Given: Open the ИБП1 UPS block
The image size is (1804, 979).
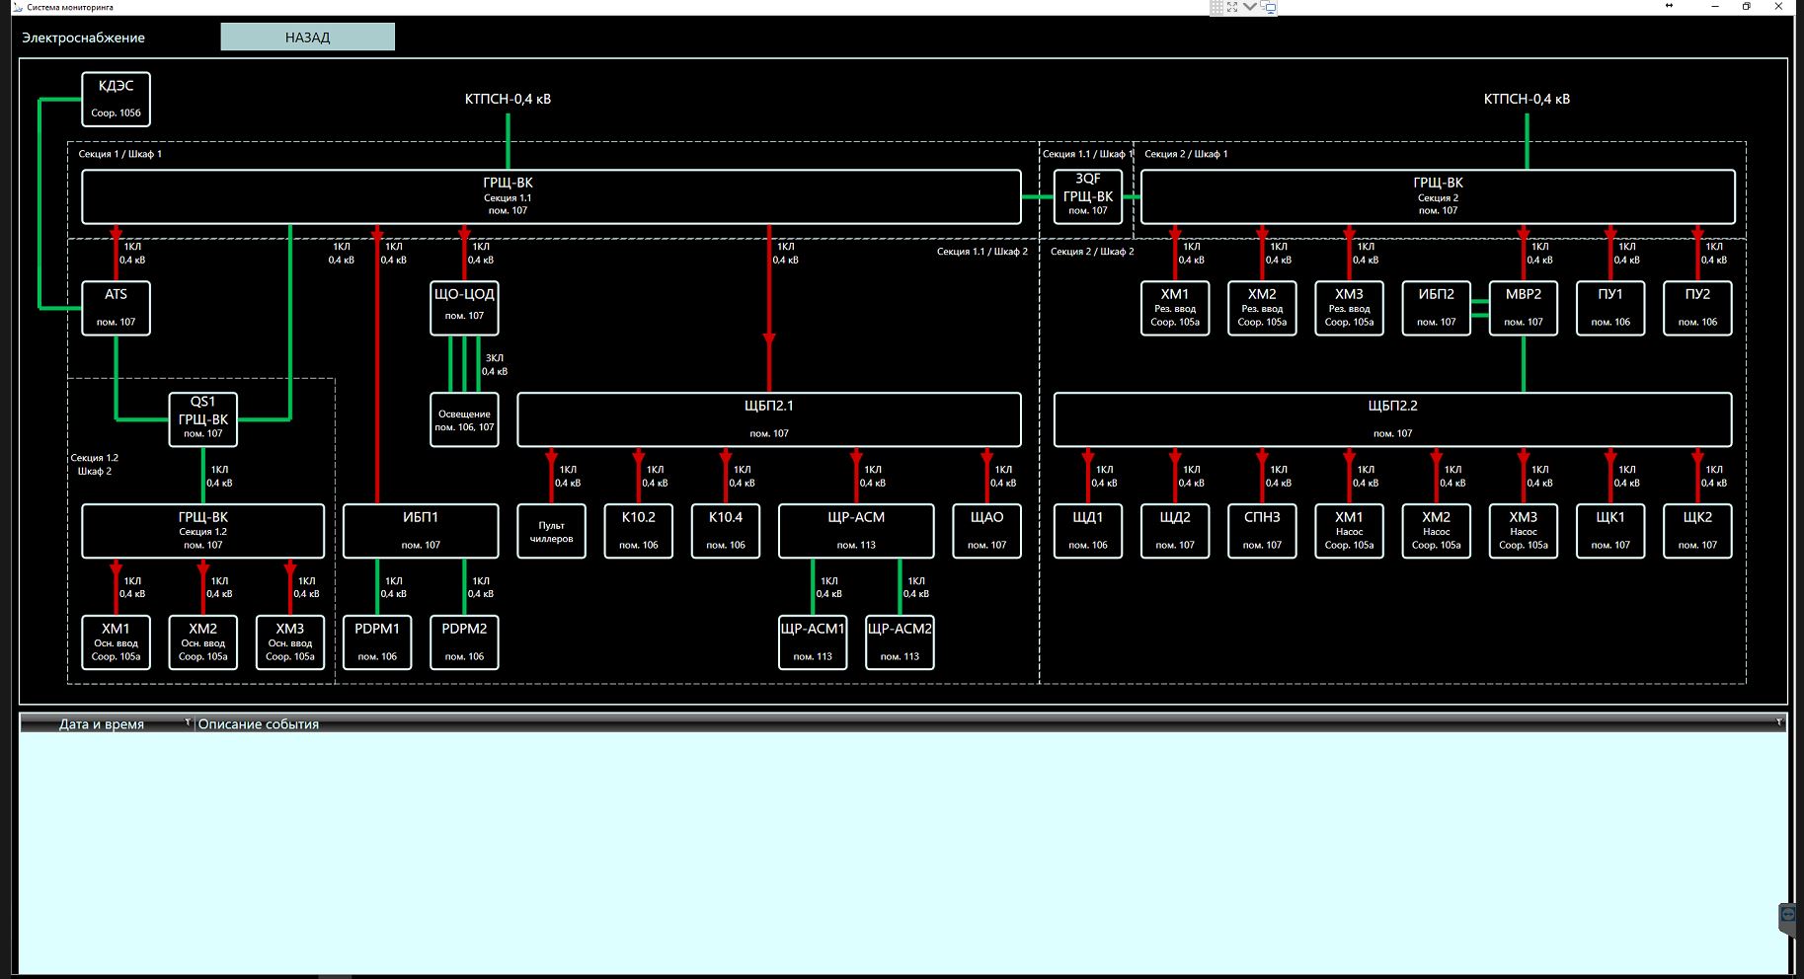Looking at the screenshot, I should tap(421, 531).
